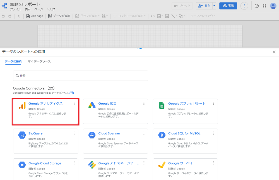Open the ヘルプ menu
The image size is (279, 180).
coord(51,9)
